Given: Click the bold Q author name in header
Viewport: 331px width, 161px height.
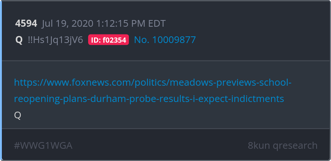Looking at the screenshot, I should click(19, 40).
